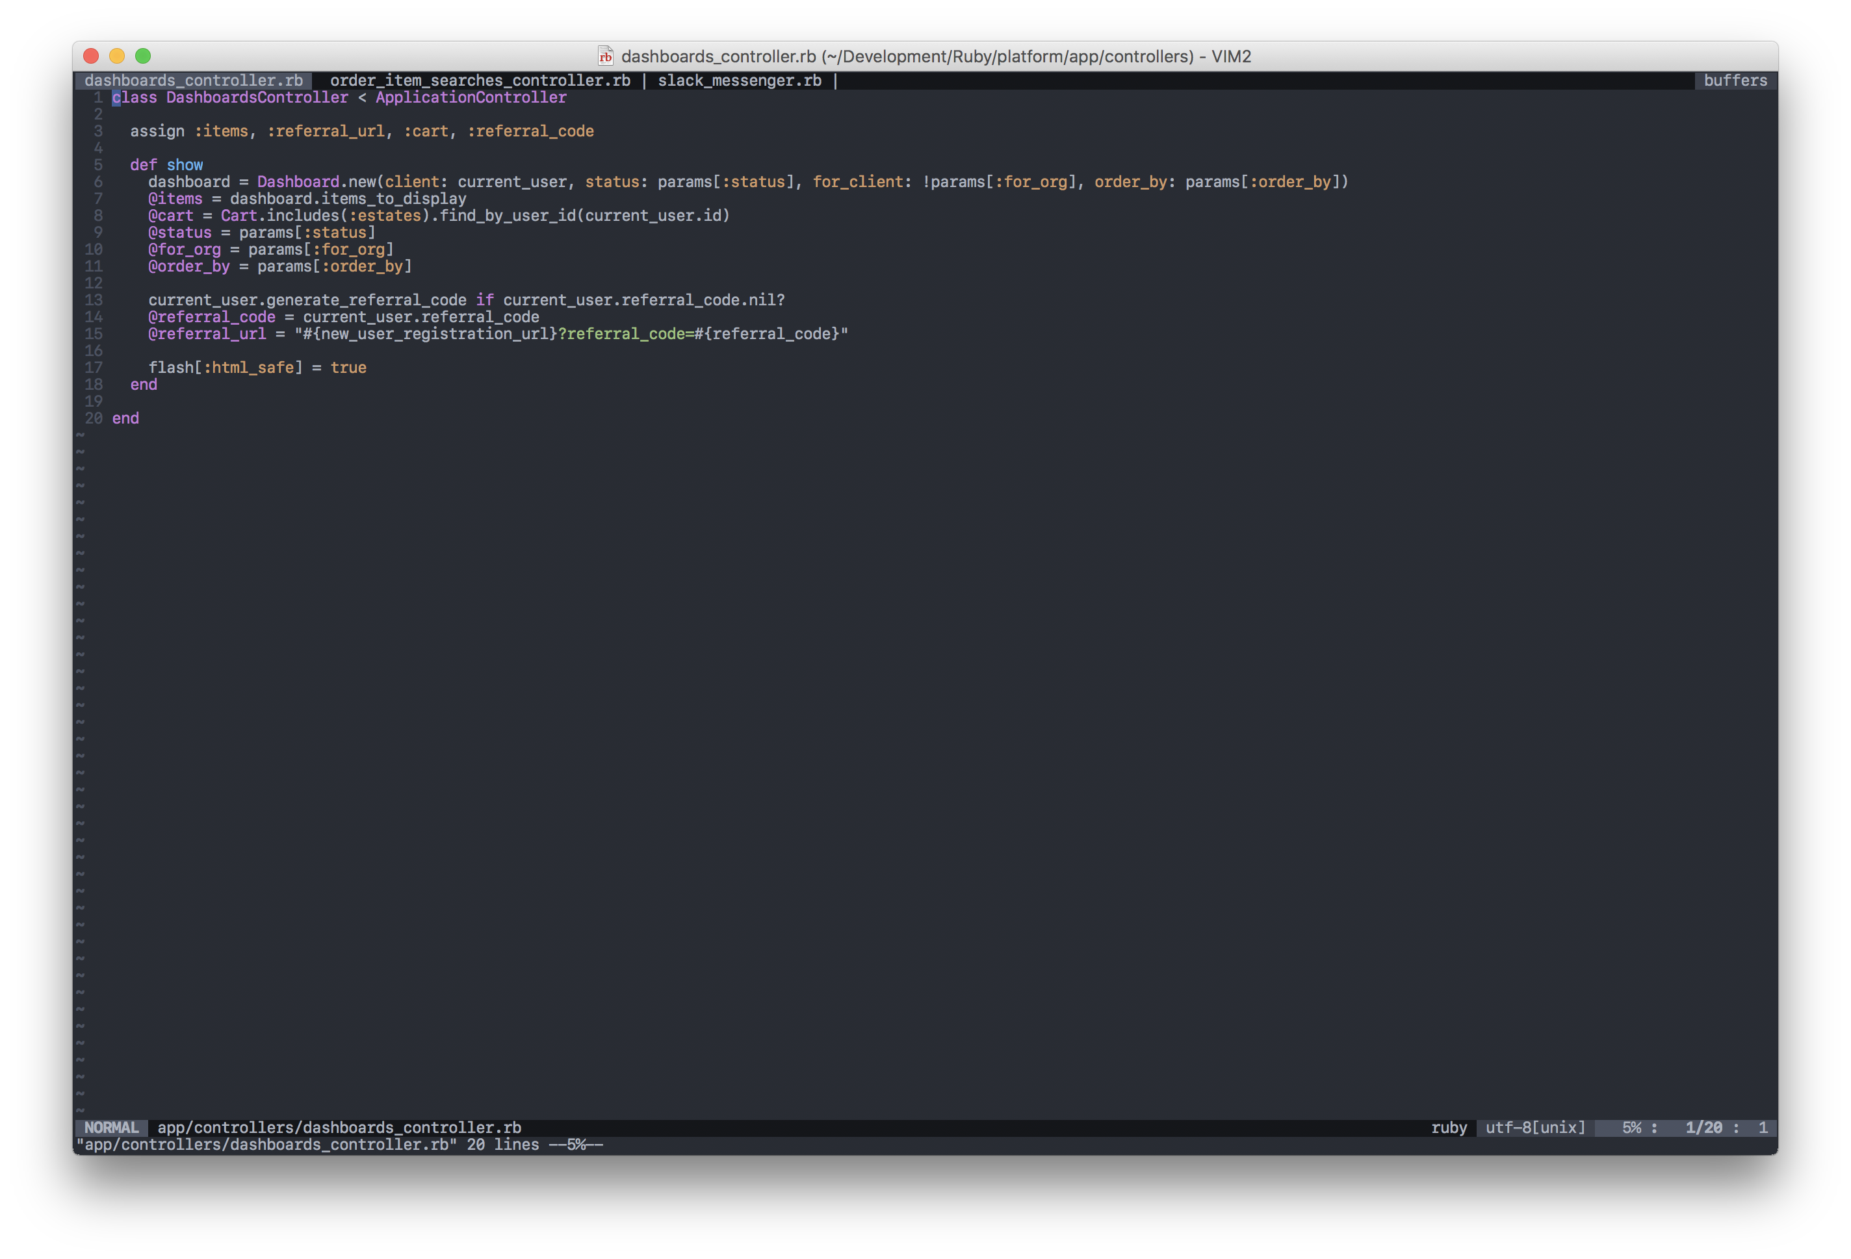Click the Ruby file icon in title bar
The image size is (1851, 1259).
pyautogui.click(x=605, y=56)
